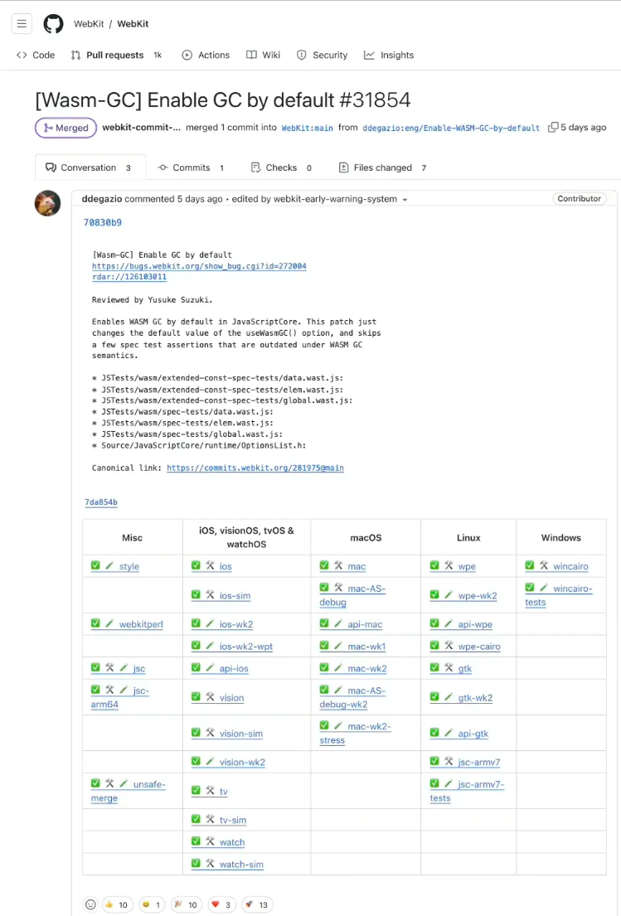Image resolution: width=621 pixels, height=916 pixels.
Task: Click the build tools icon beside ios
Action: 211,565
